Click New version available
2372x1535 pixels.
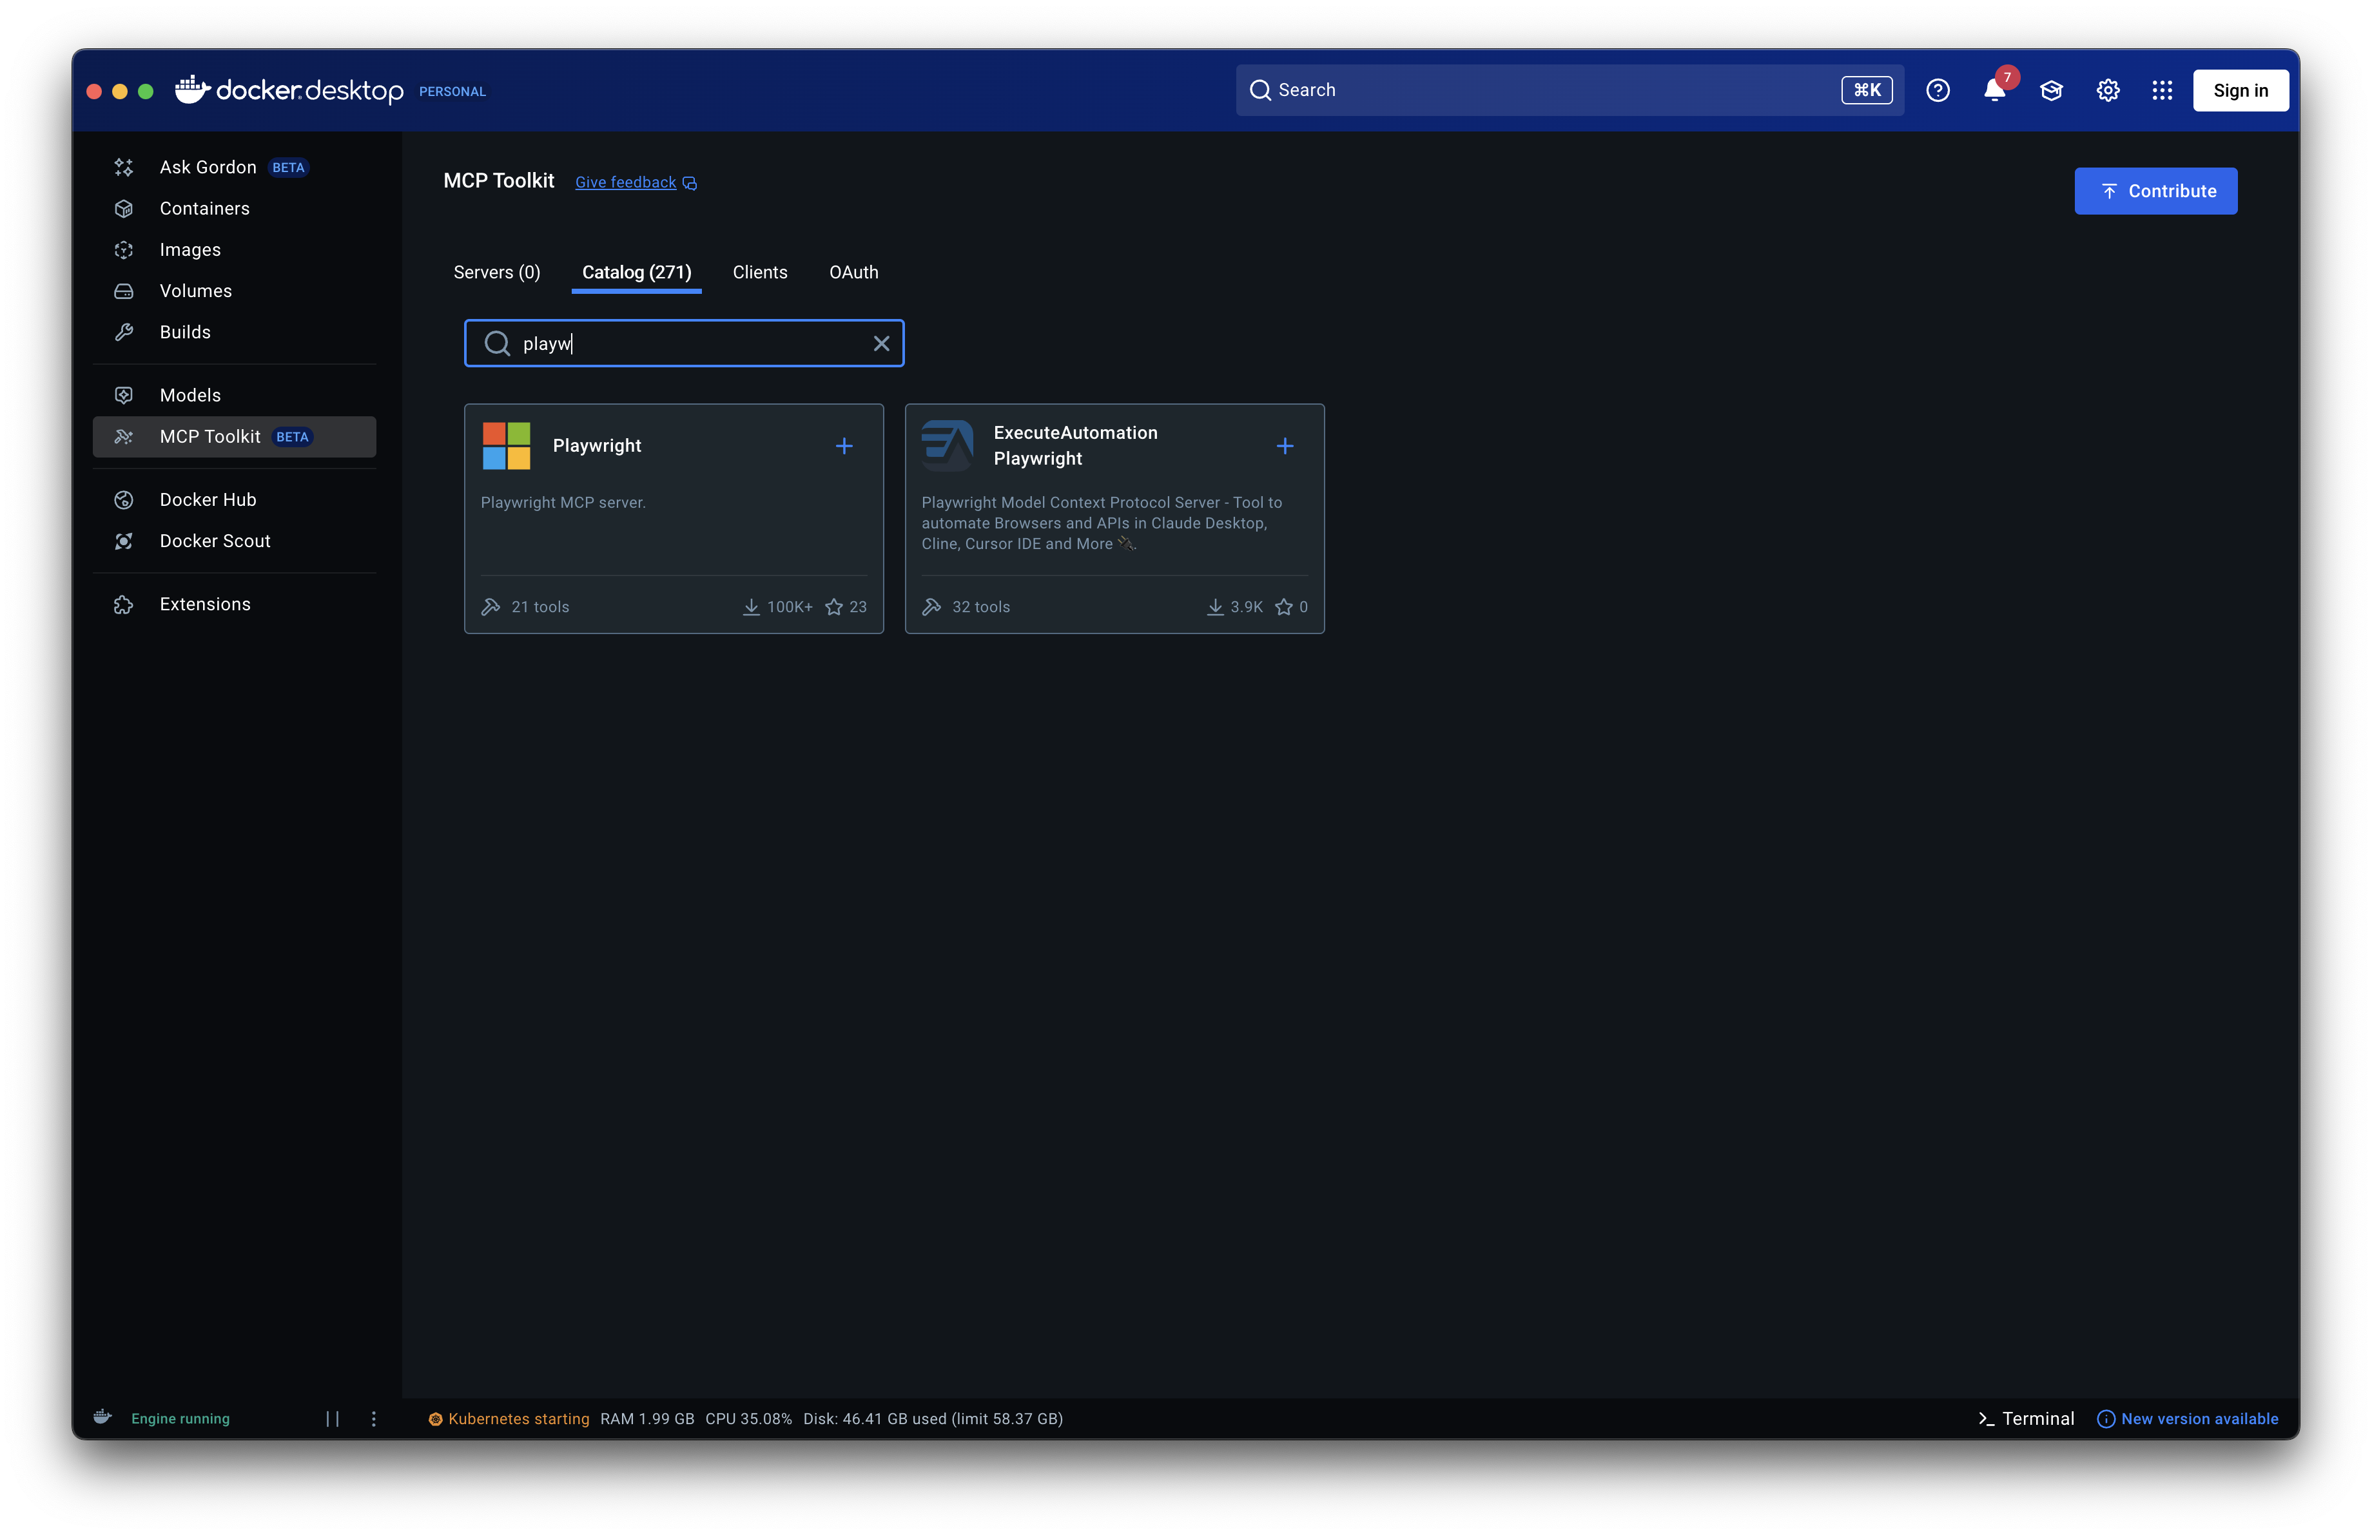[x=2199, y=1418]
